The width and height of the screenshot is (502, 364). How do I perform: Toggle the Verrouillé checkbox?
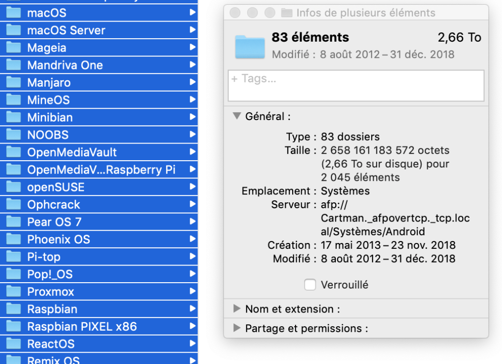coord(310,285)
